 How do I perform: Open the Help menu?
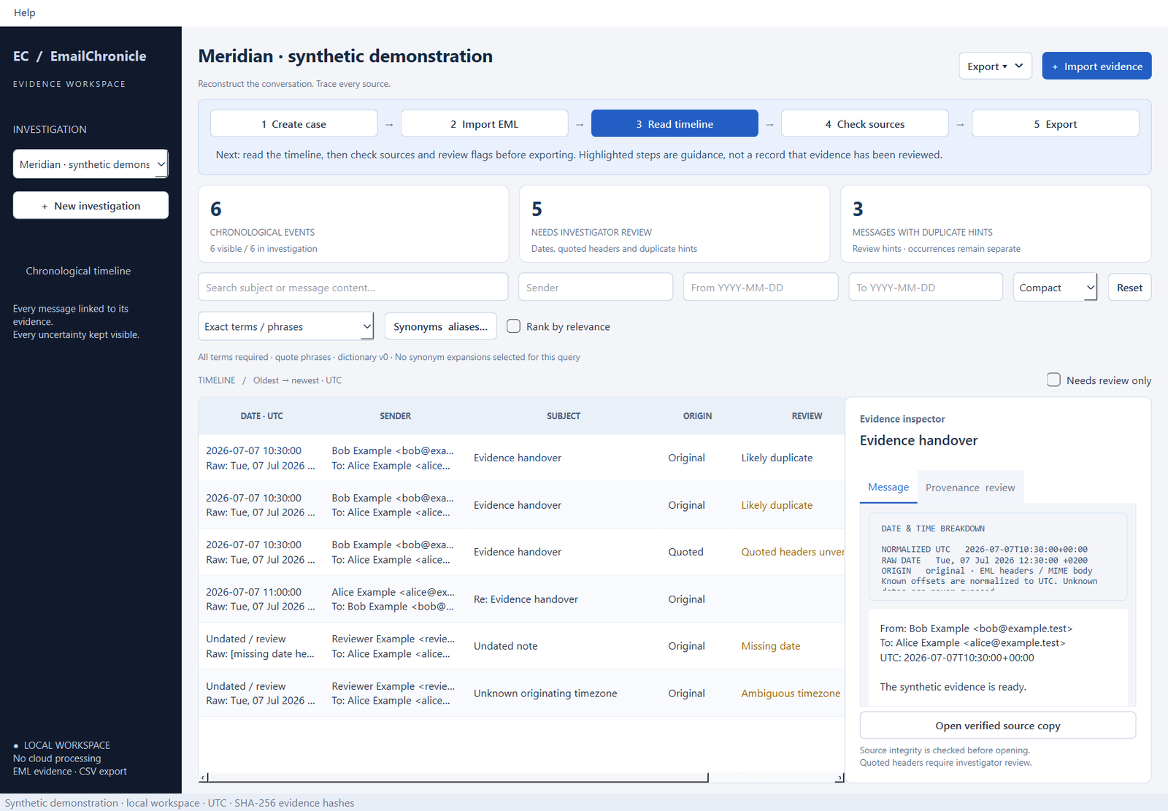tap(24, 12)
